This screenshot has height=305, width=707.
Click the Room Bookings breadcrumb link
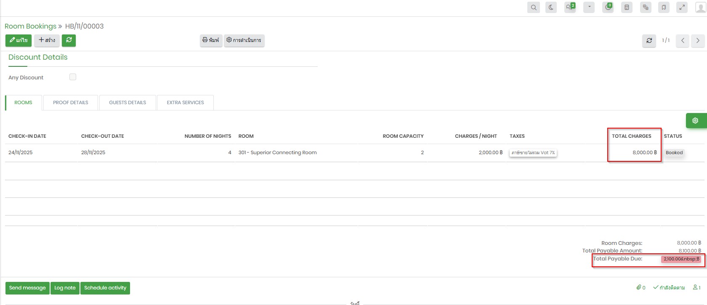point(30,26)
